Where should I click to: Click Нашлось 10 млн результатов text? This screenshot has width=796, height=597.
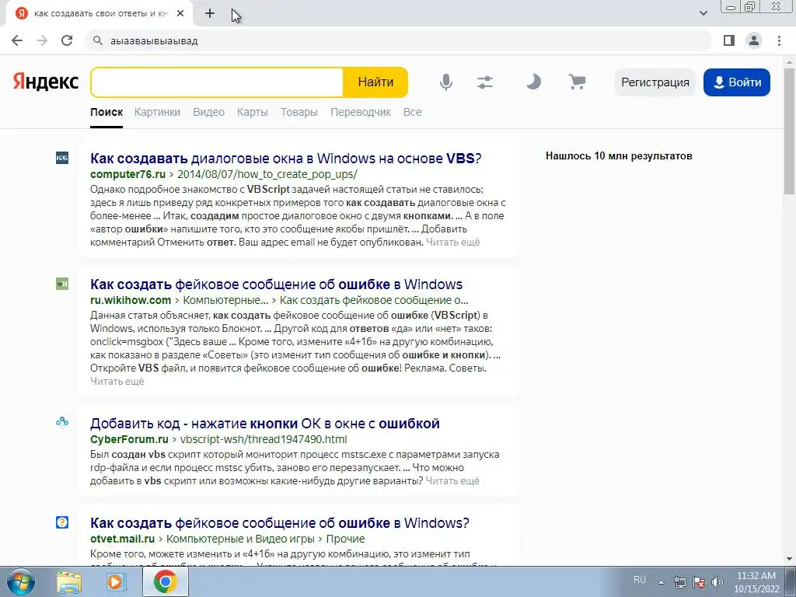[619, 155]
